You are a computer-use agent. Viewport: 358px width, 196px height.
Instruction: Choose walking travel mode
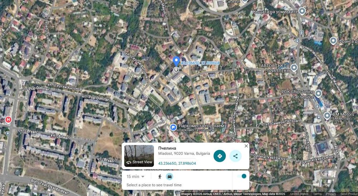tap(160, 176)
